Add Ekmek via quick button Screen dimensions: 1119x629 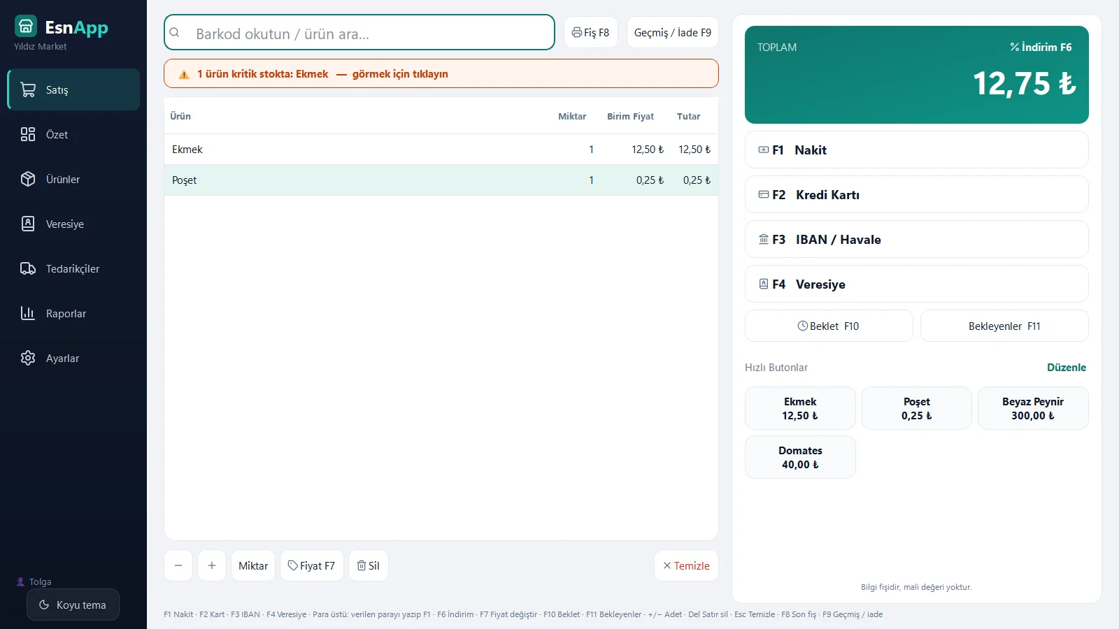pyautogui.click(x=800, y=408)
